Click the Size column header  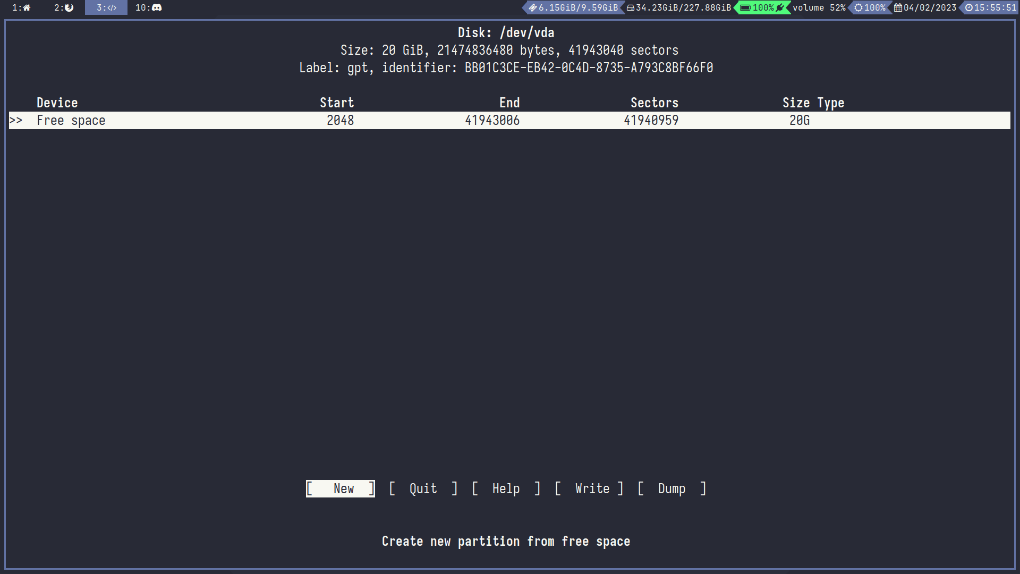click(x=796, y=103)
